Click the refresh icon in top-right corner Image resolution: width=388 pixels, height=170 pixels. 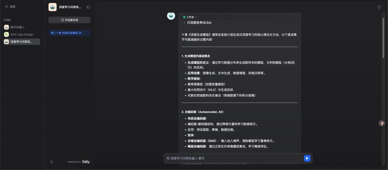point(379,7)
